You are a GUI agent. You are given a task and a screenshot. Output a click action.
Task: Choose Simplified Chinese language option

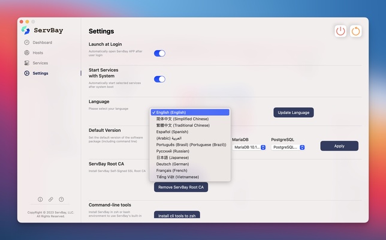pyautogui.click(x=190, y=119)
